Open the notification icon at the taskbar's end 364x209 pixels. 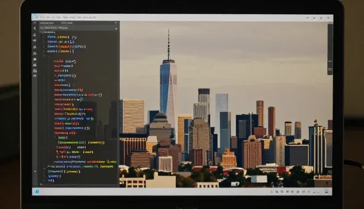click(x=326, y=191)
